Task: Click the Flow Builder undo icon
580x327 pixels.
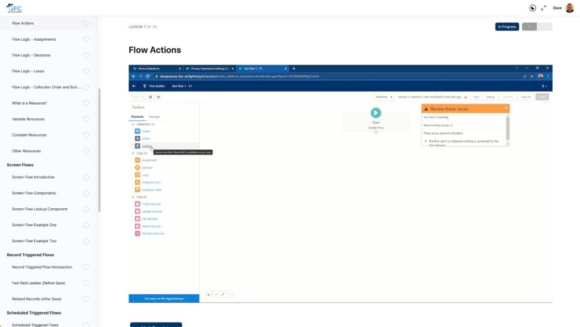Action: coord(136,97)
